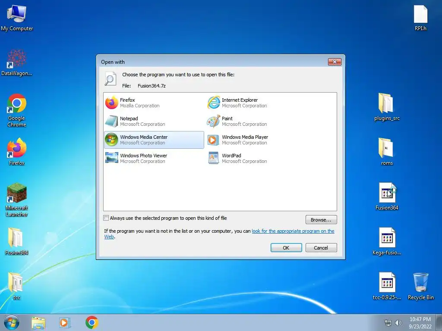442x331 pixels.
Task: Select My Computer desktop icon
Action: point(17,18)
